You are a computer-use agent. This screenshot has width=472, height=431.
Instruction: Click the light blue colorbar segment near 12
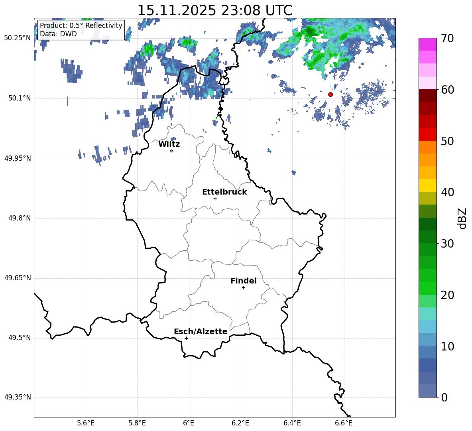(427, 327)
